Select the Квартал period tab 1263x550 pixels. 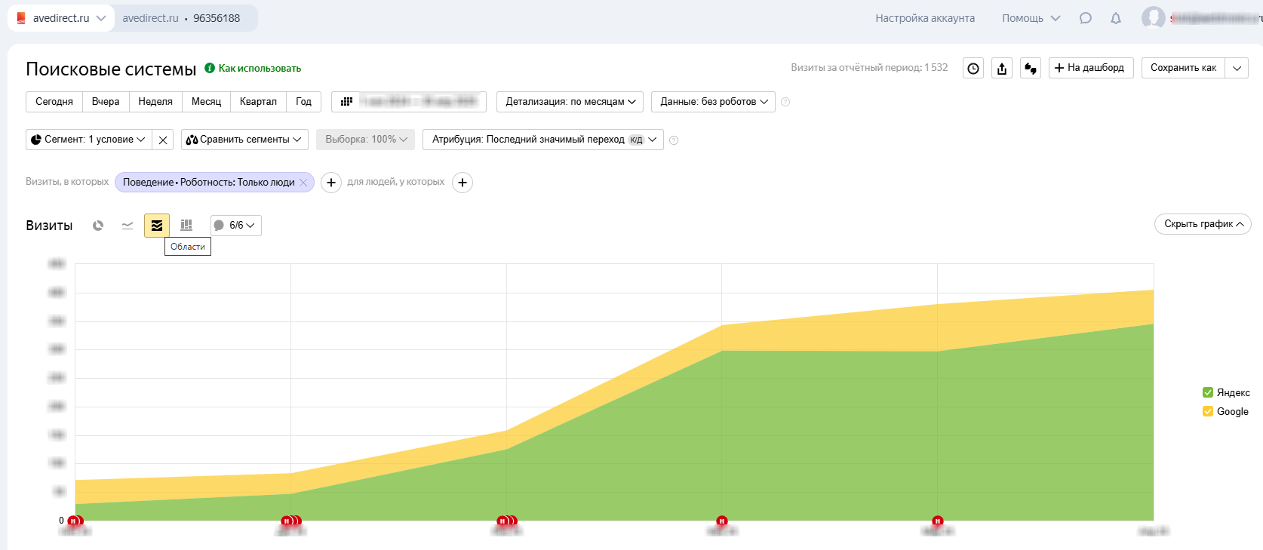click(x=258, y=102)
